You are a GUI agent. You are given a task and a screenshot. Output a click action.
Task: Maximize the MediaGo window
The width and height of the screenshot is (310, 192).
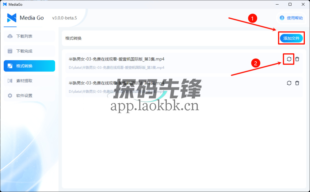pos(290,4)
